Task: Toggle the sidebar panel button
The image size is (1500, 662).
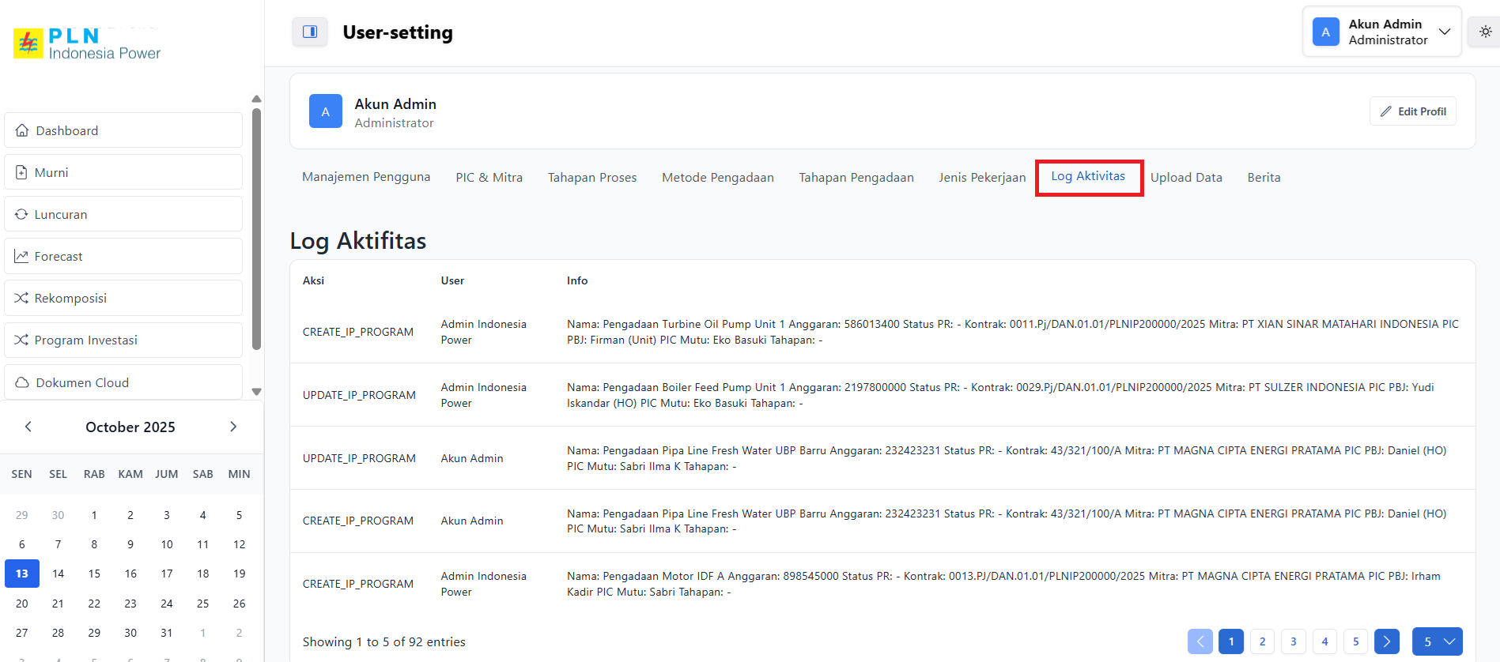Action: coord(310,32)
